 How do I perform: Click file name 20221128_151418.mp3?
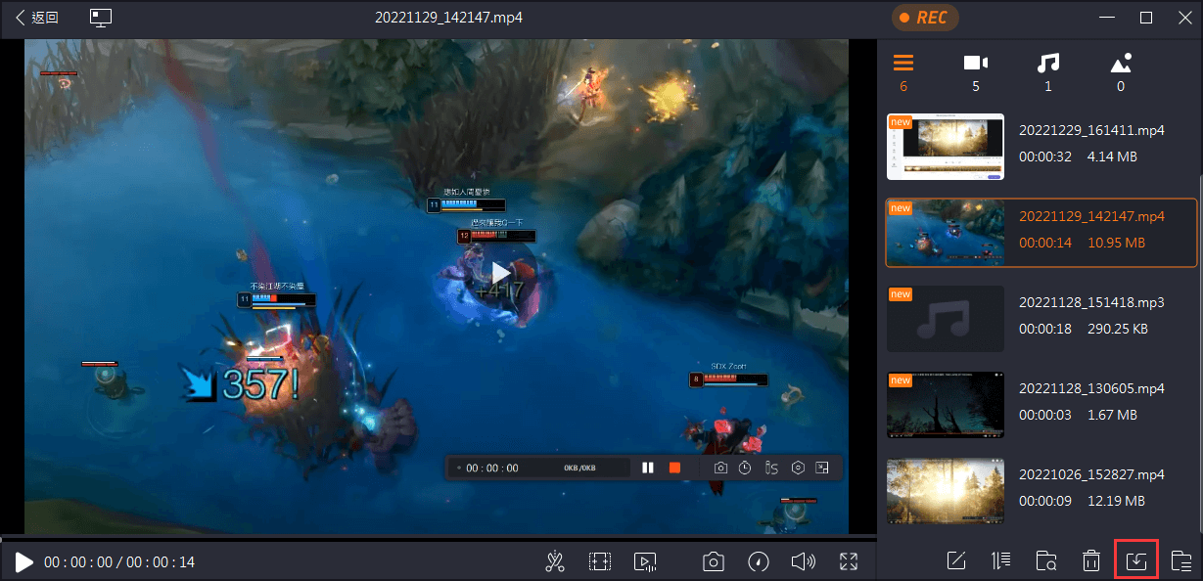[1091, 302]
